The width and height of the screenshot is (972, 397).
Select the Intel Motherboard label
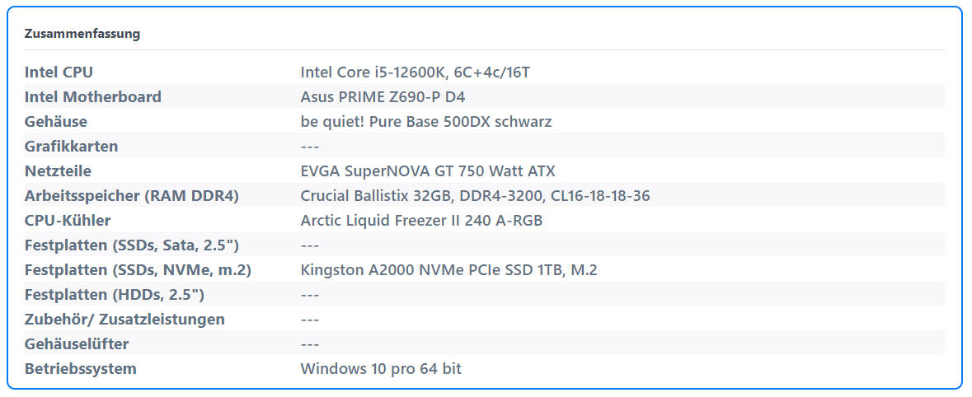pyautogui.click(x=93, y=97)
